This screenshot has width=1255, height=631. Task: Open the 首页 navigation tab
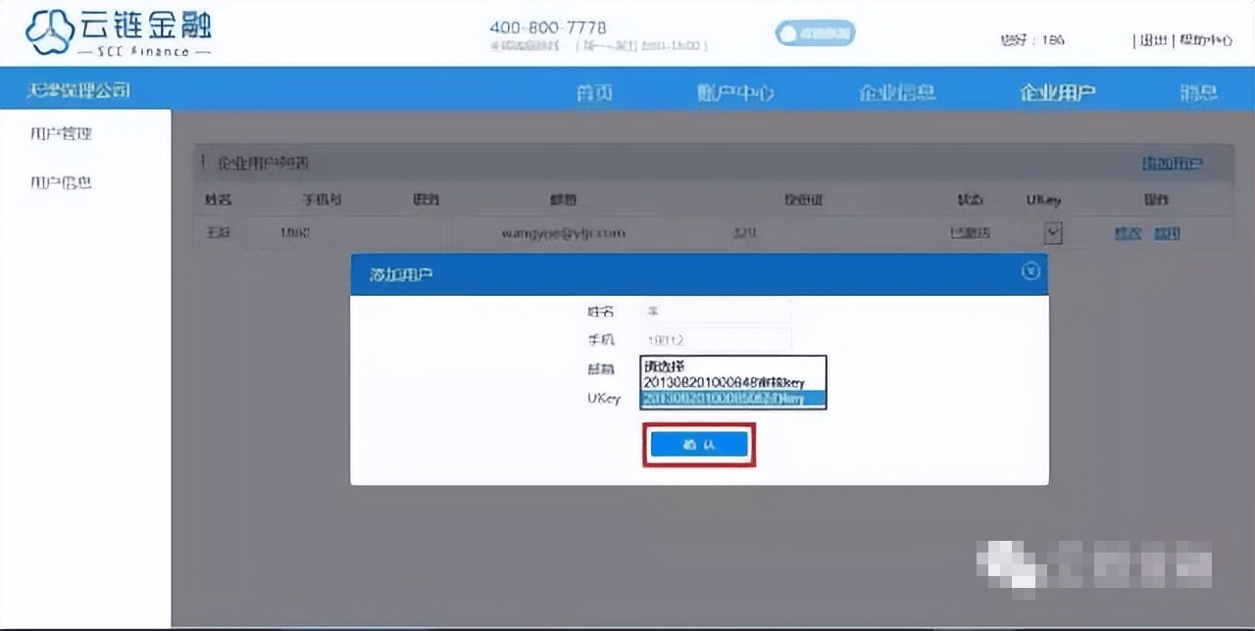pyautogui.click(x=594, y=93)
